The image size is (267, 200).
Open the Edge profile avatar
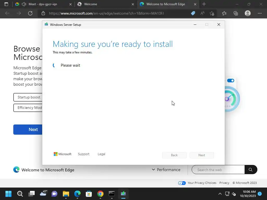click(x=248, y=13)
